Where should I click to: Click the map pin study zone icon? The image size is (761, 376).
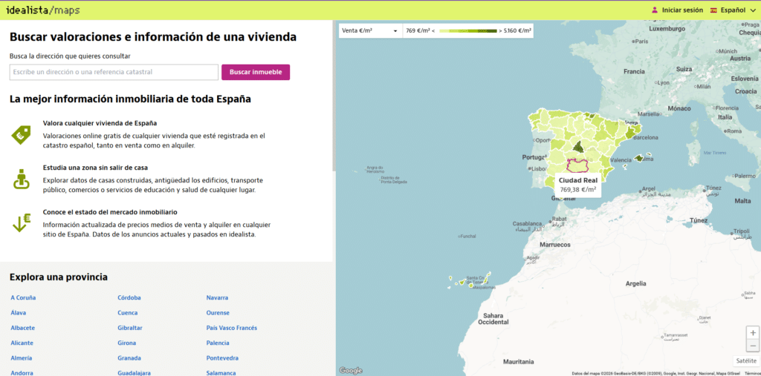tap(21, 179)
